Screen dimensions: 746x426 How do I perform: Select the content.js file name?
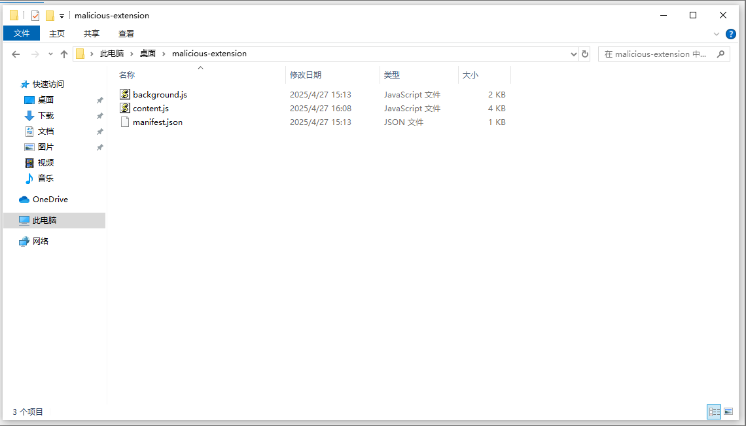pos(151,109)
